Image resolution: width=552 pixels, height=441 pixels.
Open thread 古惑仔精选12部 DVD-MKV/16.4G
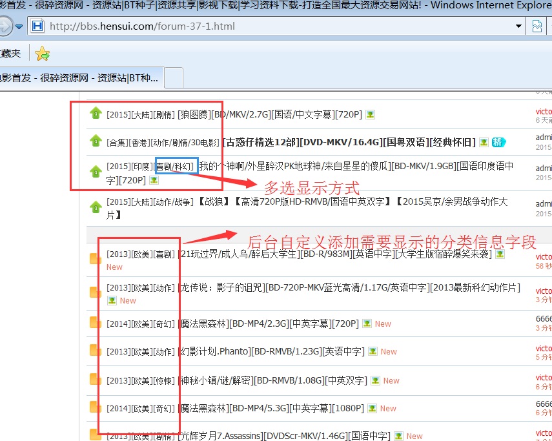point(349,142)
